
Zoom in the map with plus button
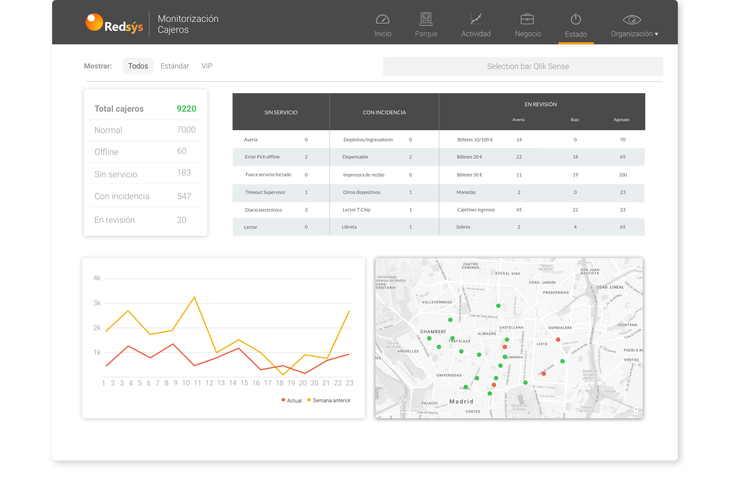(636, 409)
